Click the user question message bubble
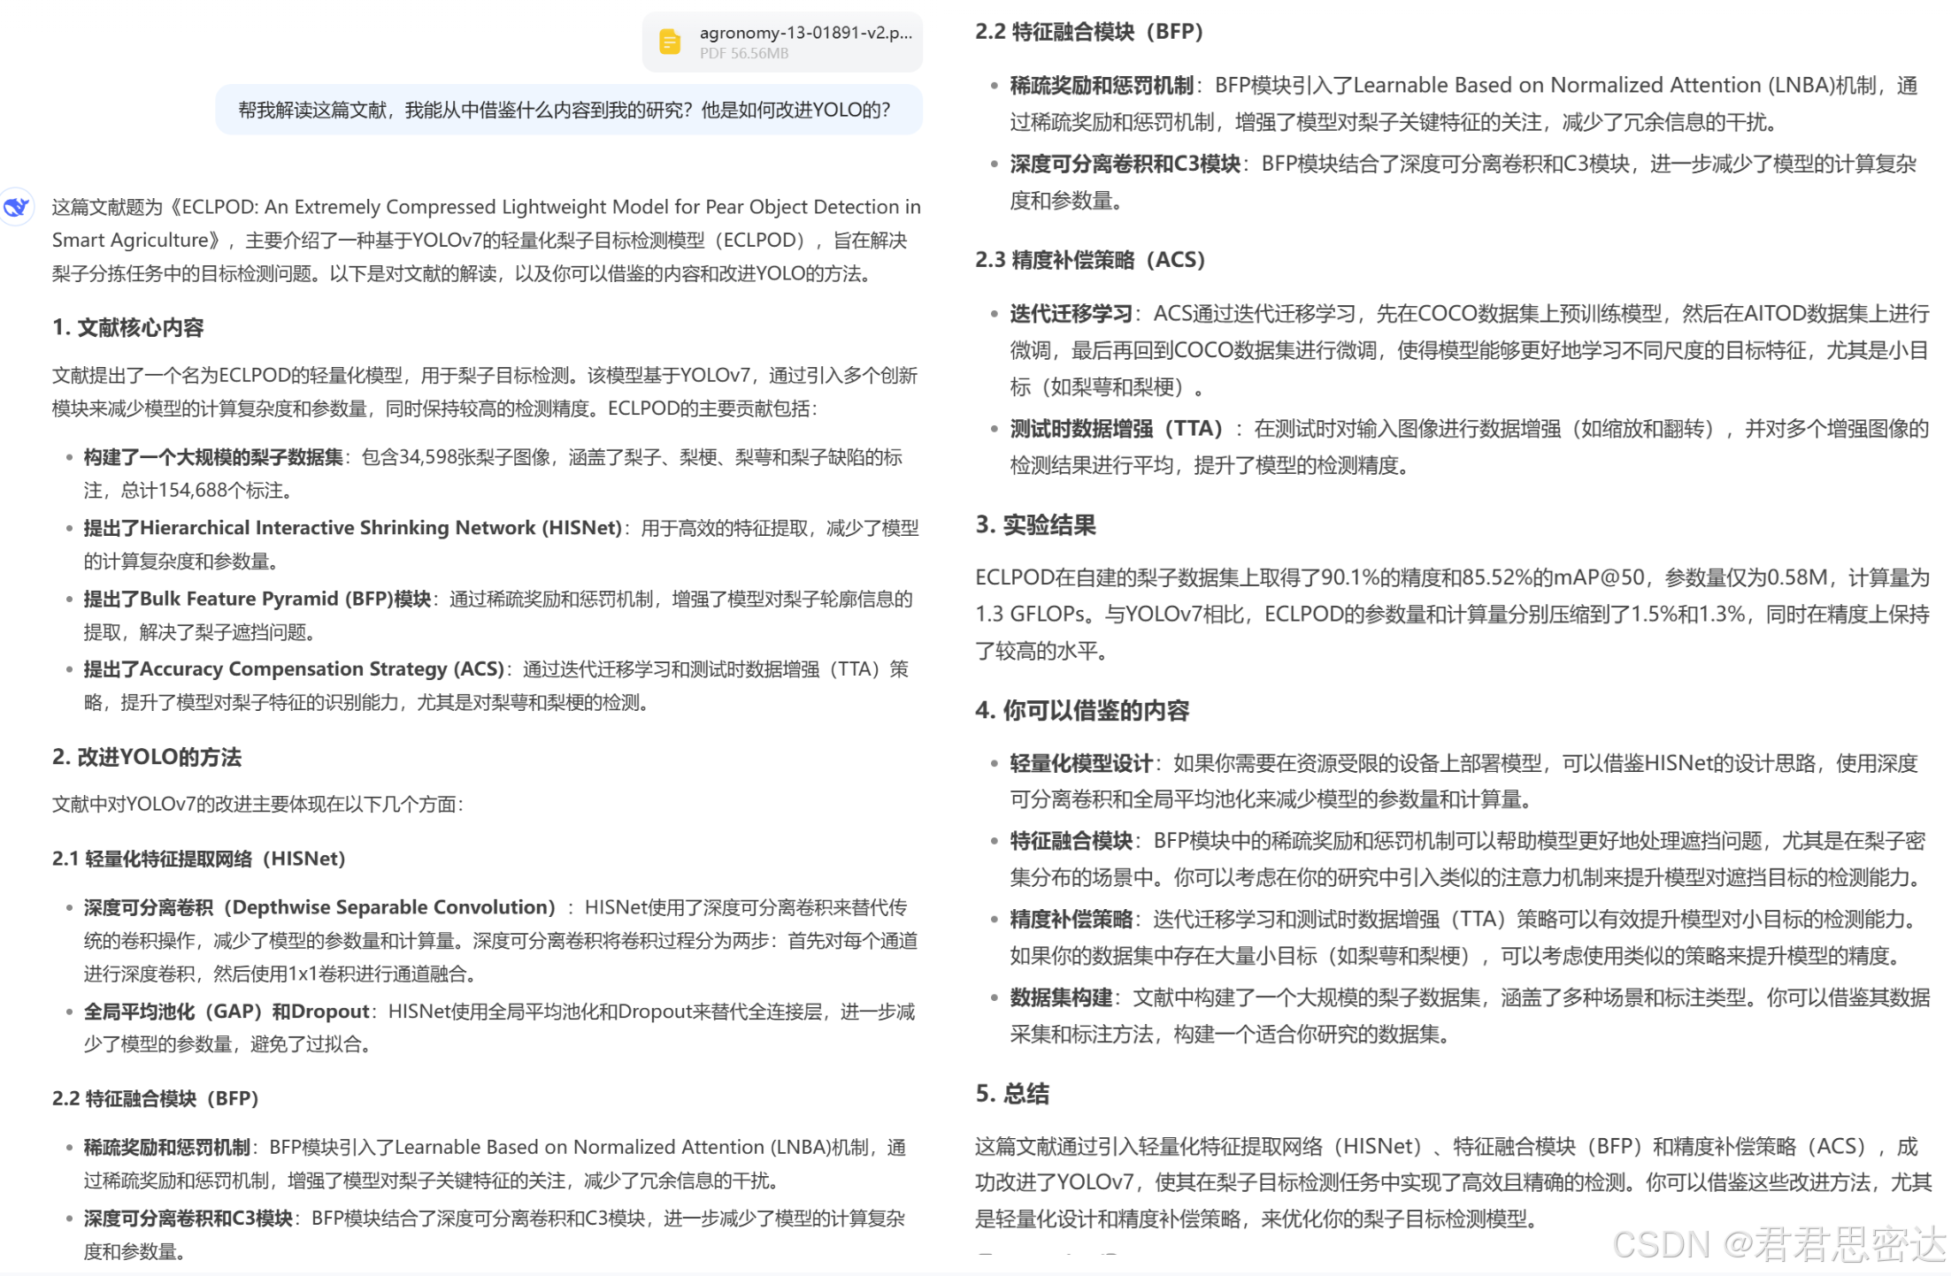The image size is (1951, 1276). tap(568, 111)
